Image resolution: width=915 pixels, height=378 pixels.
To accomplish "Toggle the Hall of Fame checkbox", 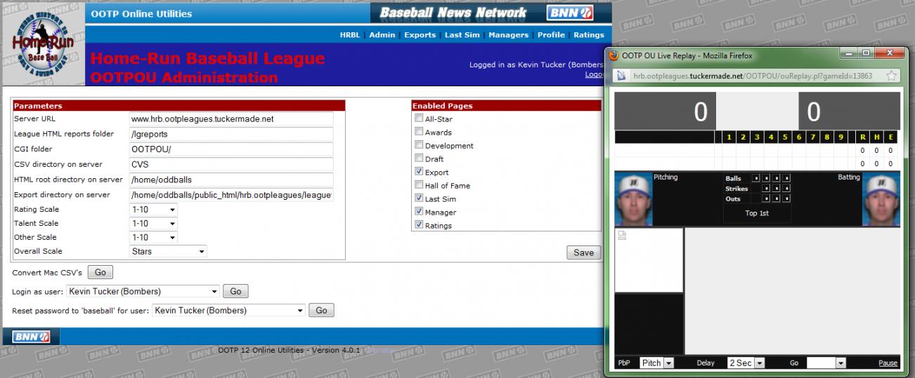I will point(419,185).
